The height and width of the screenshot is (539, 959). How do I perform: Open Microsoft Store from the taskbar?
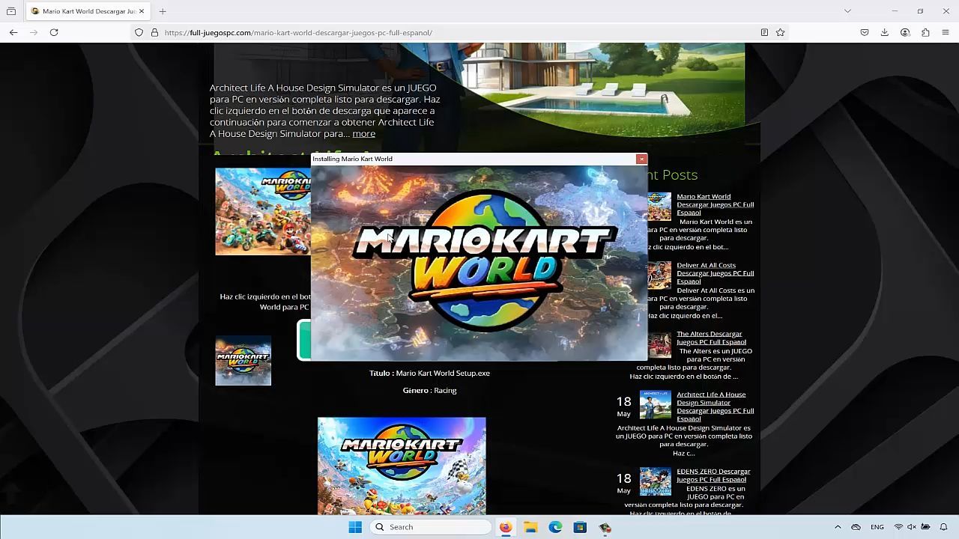pos(580,527)
